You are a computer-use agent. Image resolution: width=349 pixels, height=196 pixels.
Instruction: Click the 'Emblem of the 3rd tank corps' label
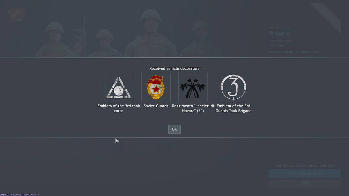coord(119,108)
